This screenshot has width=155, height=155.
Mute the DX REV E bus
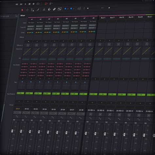129,115
